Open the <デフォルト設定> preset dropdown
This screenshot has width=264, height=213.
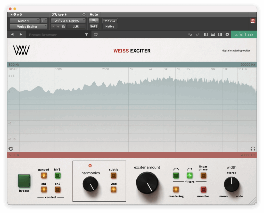click(x=68, y=21)
